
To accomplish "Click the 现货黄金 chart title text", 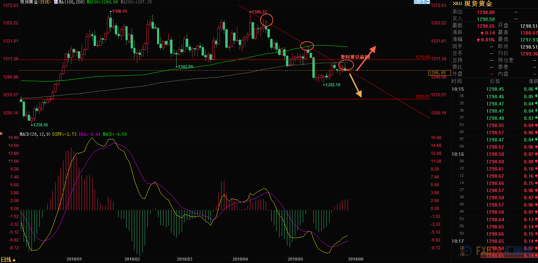I will (x=28, y=2).
